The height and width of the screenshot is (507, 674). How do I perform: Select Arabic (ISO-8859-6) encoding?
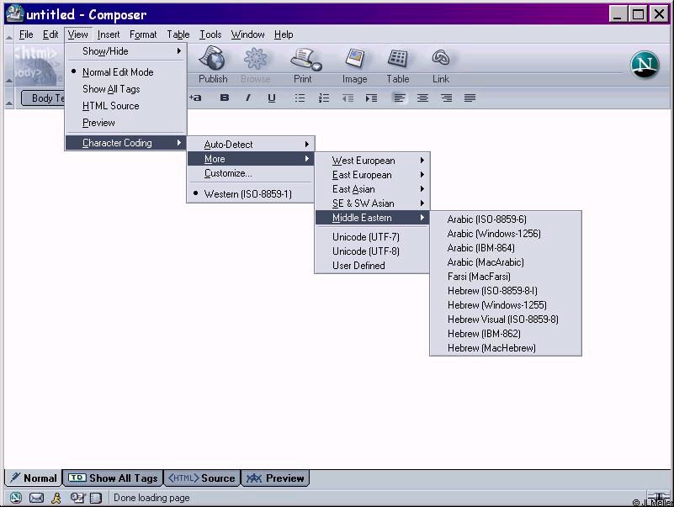point(506,219)
